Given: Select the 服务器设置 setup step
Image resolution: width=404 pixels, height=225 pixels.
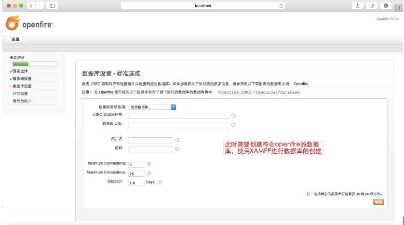Looking at the screenshot, I should (x=22, y=79).
